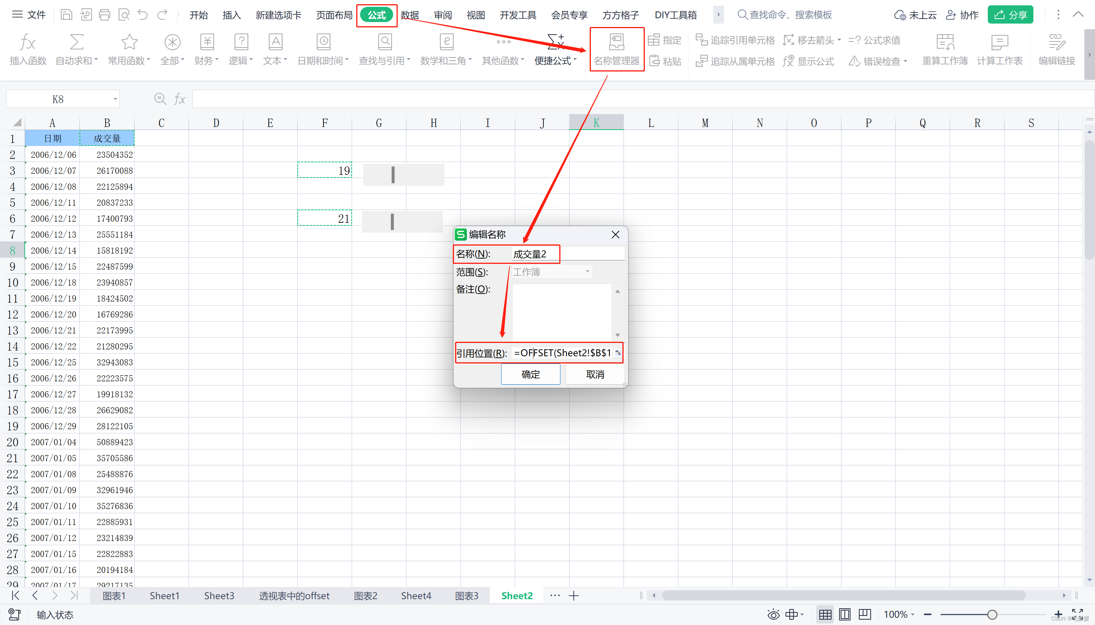Open the Math and Trig (数学和三角) icon
This screenshot has width=1095, height=625.
click(x=446, y=50)
